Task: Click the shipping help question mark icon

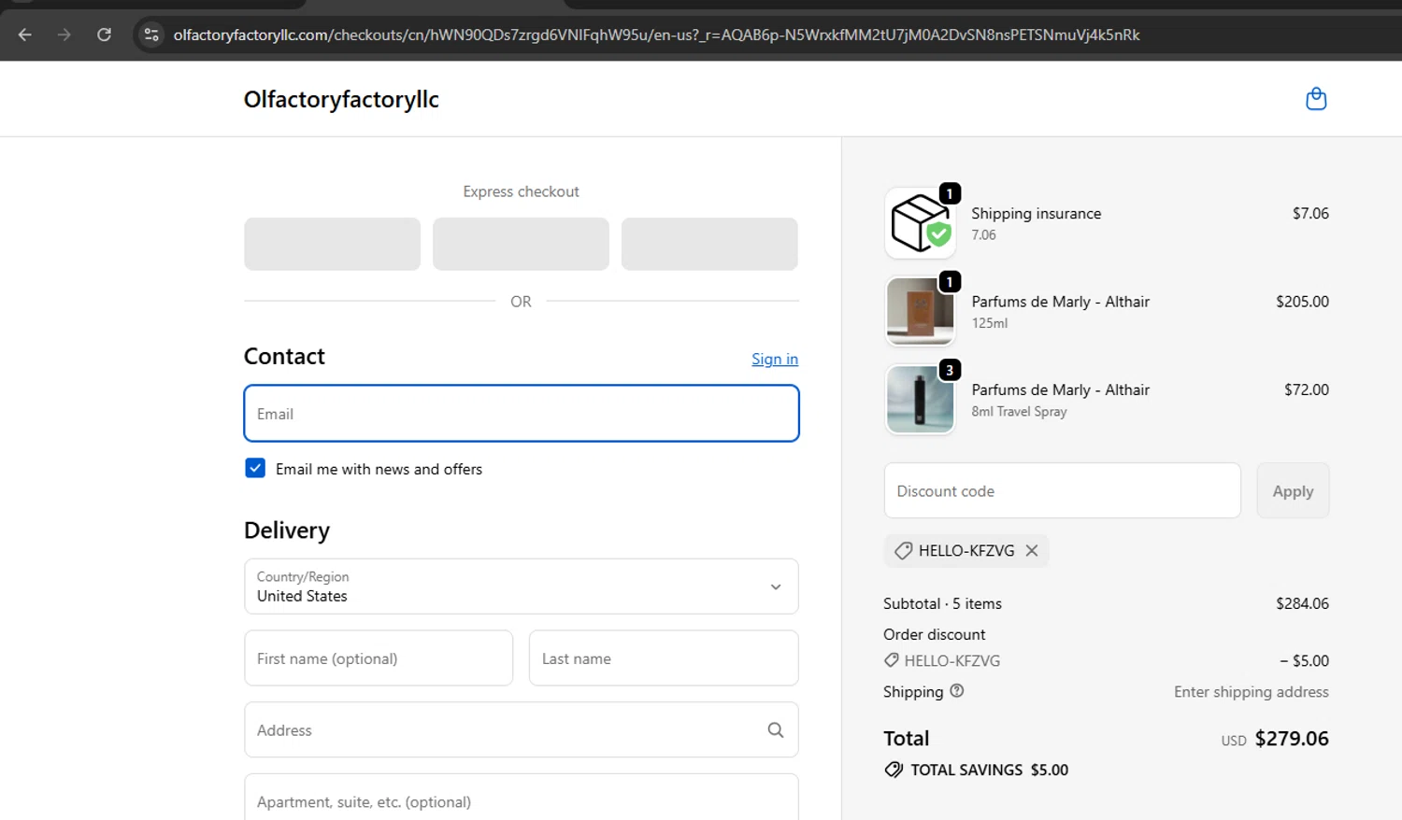Action: 957,691
